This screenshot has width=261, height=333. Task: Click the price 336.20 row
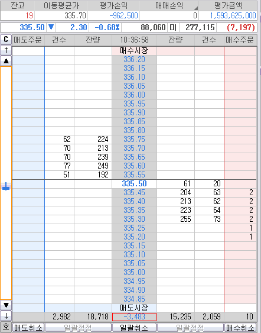tap(134, 60)
